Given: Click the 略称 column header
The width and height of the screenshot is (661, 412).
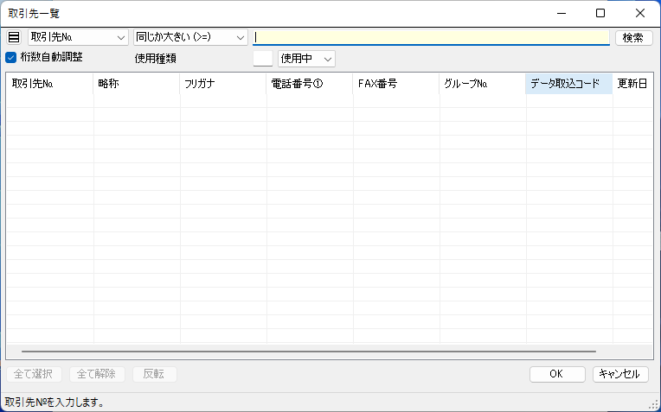Looking at the screenshot, I should 136,84.
